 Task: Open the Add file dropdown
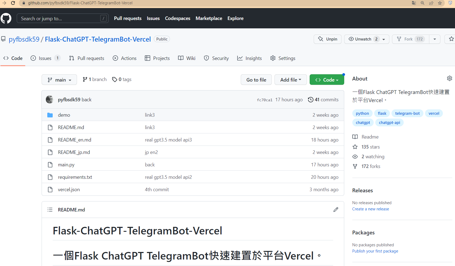coord(291,80)
